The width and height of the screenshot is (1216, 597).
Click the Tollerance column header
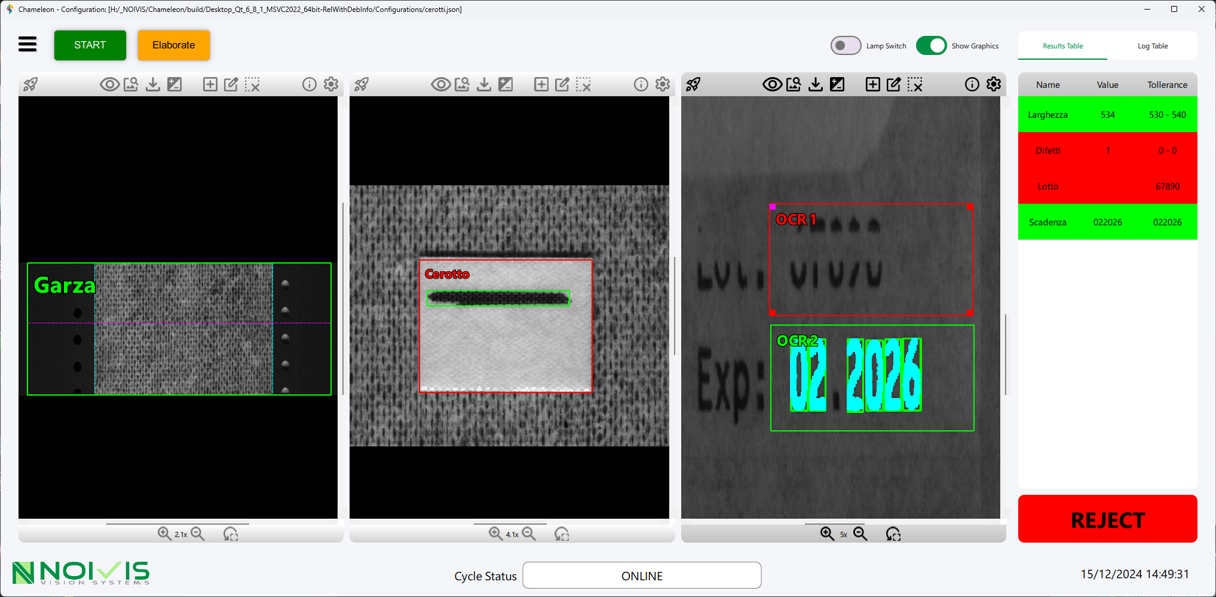coord(1168,85)
